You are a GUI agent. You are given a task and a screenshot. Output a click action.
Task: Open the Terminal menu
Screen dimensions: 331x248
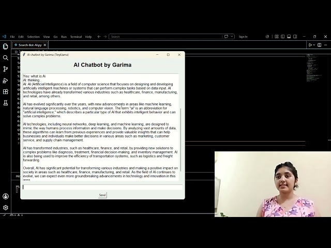pyautogui.click(x=76, y=37)
